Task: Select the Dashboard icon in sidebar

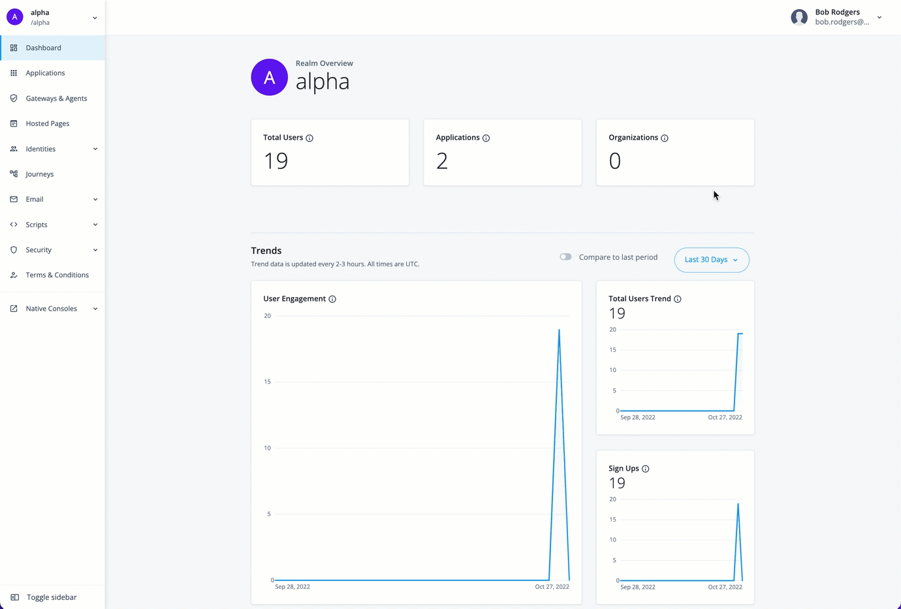Action: pyautogui.click(x=13, y=47)
